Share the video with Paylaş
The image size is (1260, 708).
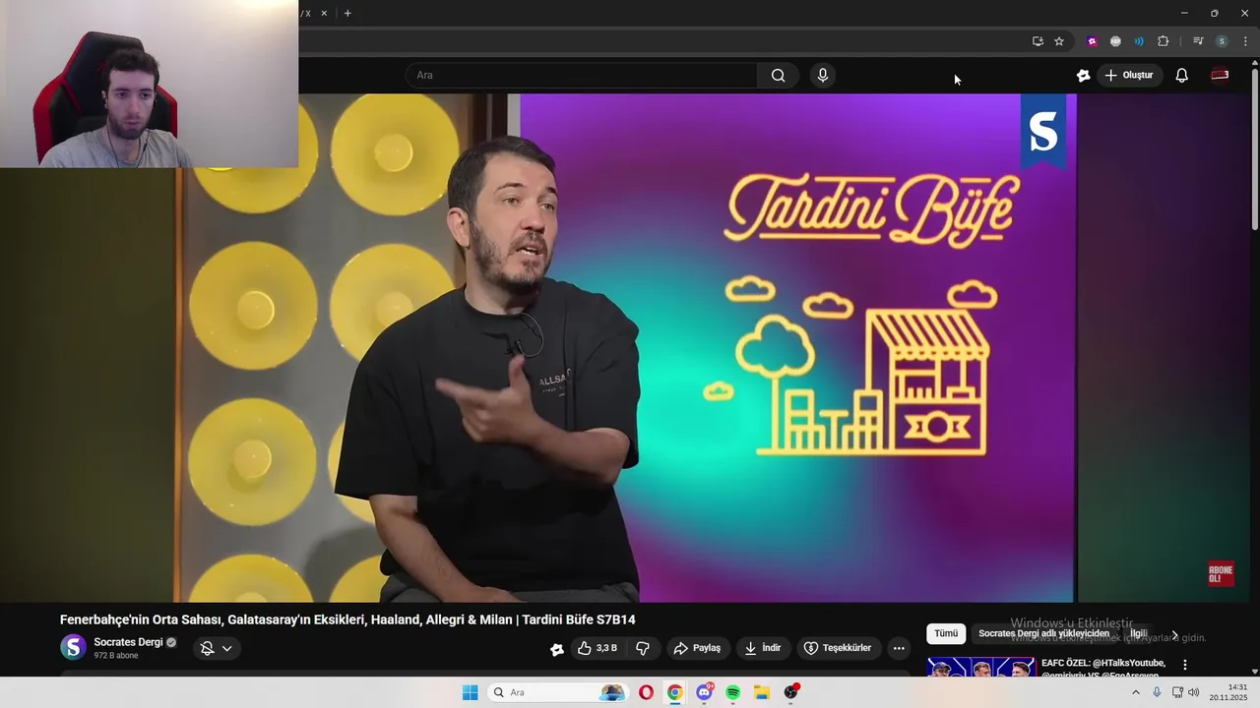pyautogui.click(x=697, y=648)
